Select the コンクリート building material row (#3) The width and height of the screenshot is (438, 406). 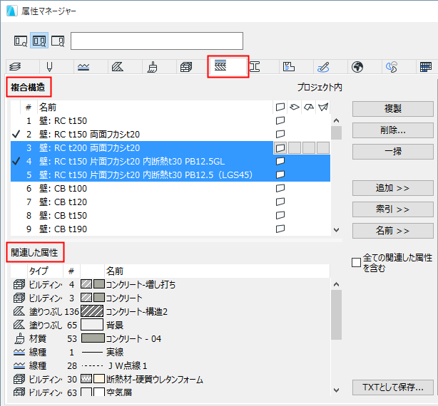click(x=170, y=298)
